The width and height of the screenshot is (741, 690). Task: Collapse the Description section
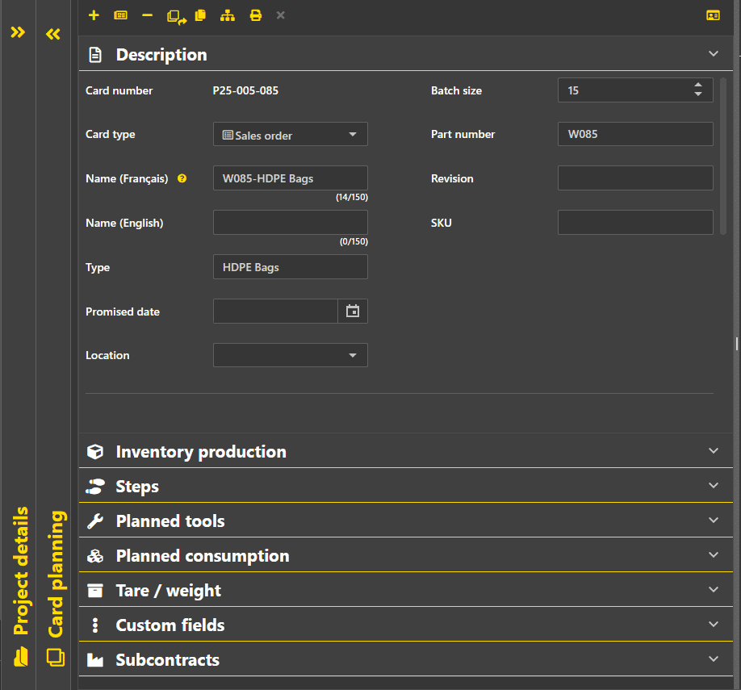[x=713, y=54]
